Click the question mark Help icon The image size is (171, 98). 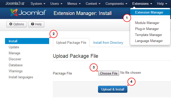click(x=33, y=24)
